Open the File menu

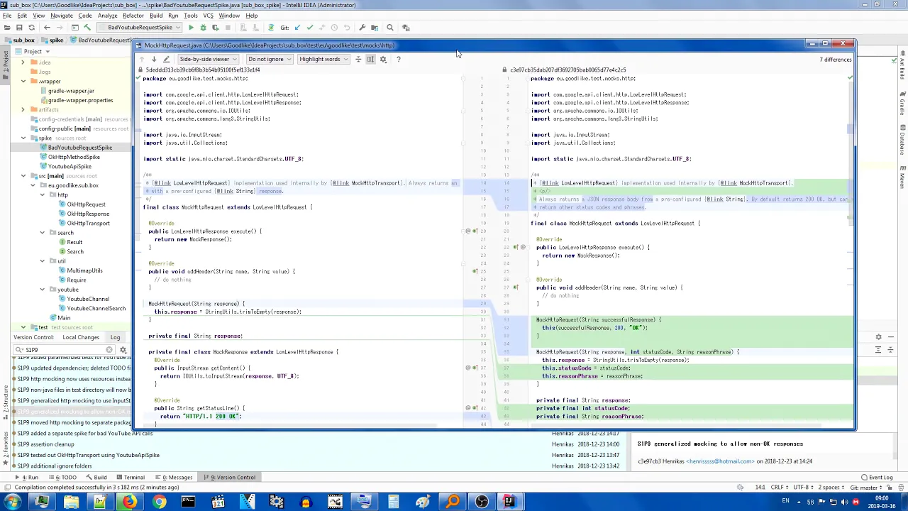pos(7,16)
